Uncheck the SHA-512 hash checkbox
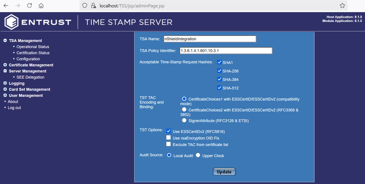 [x=219, y=88]
